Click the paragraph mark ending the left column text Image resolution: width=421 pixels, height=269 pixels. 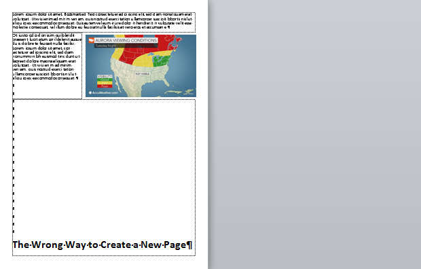tap(77, 78)
